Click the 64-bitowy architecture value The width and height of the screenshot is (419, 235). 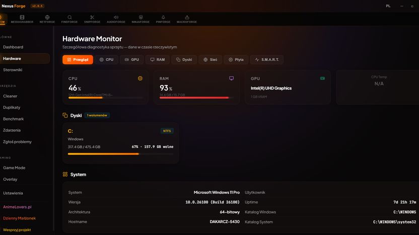tap(230, 212)
